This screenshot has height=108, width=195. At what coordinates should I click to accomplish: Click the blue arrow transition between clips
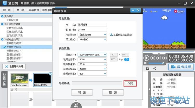(31, 80)
